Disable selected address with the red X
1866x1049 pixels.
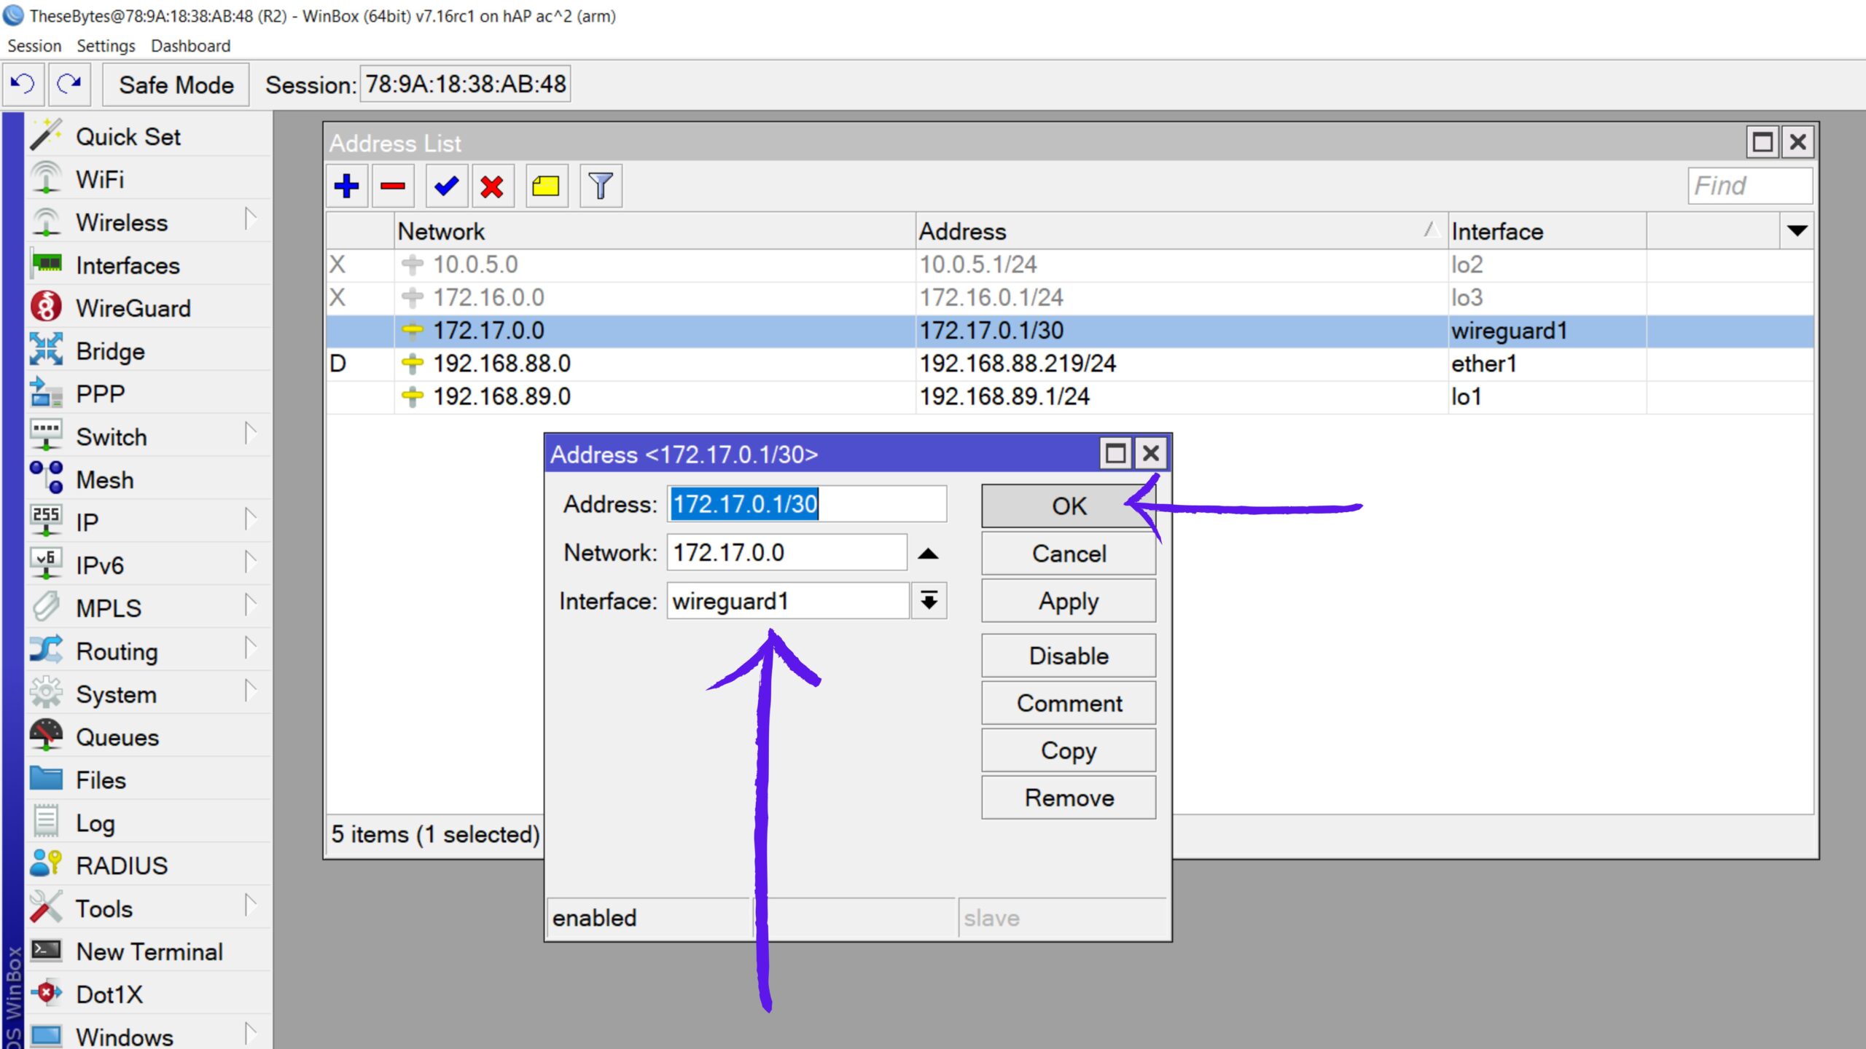coord(493,186)
